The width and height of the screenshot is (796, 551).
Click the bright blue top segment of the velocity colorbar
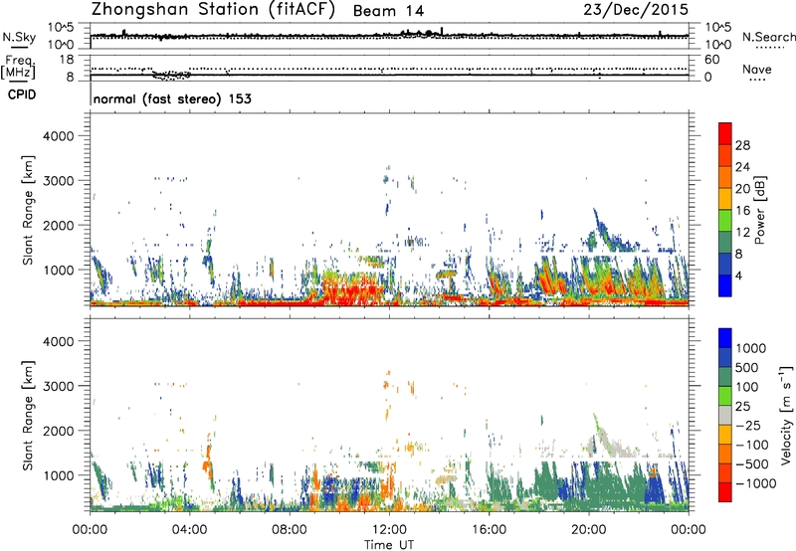coord(725,338)
